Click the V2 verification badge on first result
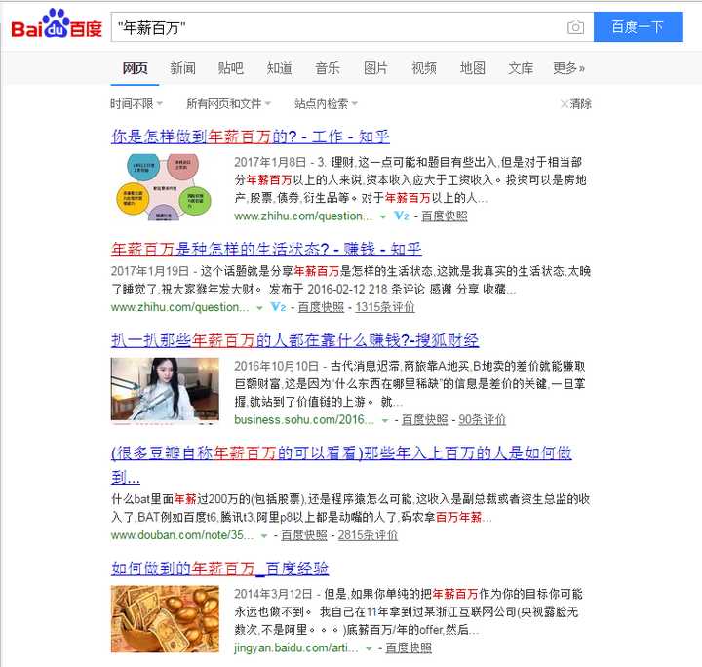 tap(402, 216)
